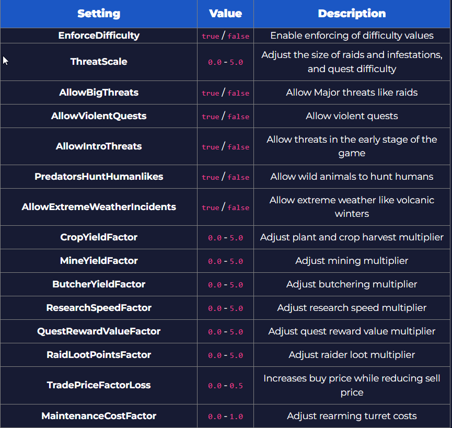Select the EnforceDifficulty setting name
This screenshot has height=428, width=452.
coord(99,36)
